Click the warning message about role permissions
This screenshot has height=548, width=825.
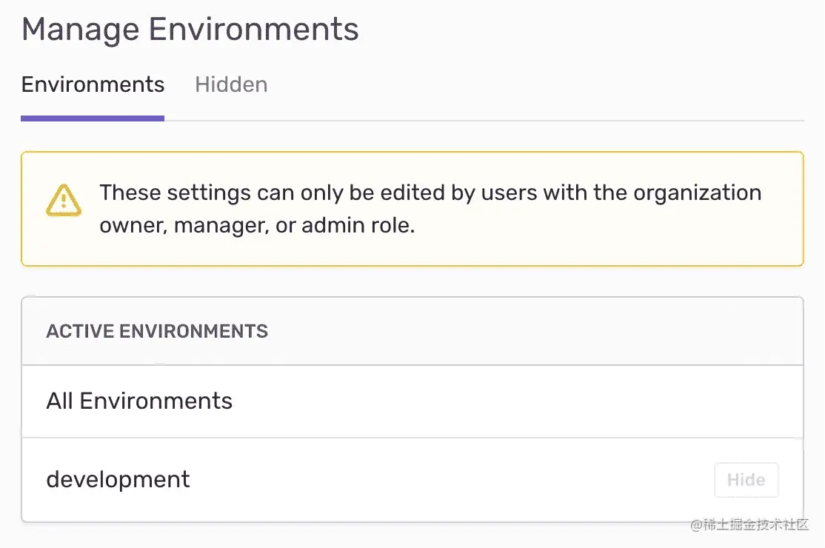pyautogui.click(x=430, y=209)
